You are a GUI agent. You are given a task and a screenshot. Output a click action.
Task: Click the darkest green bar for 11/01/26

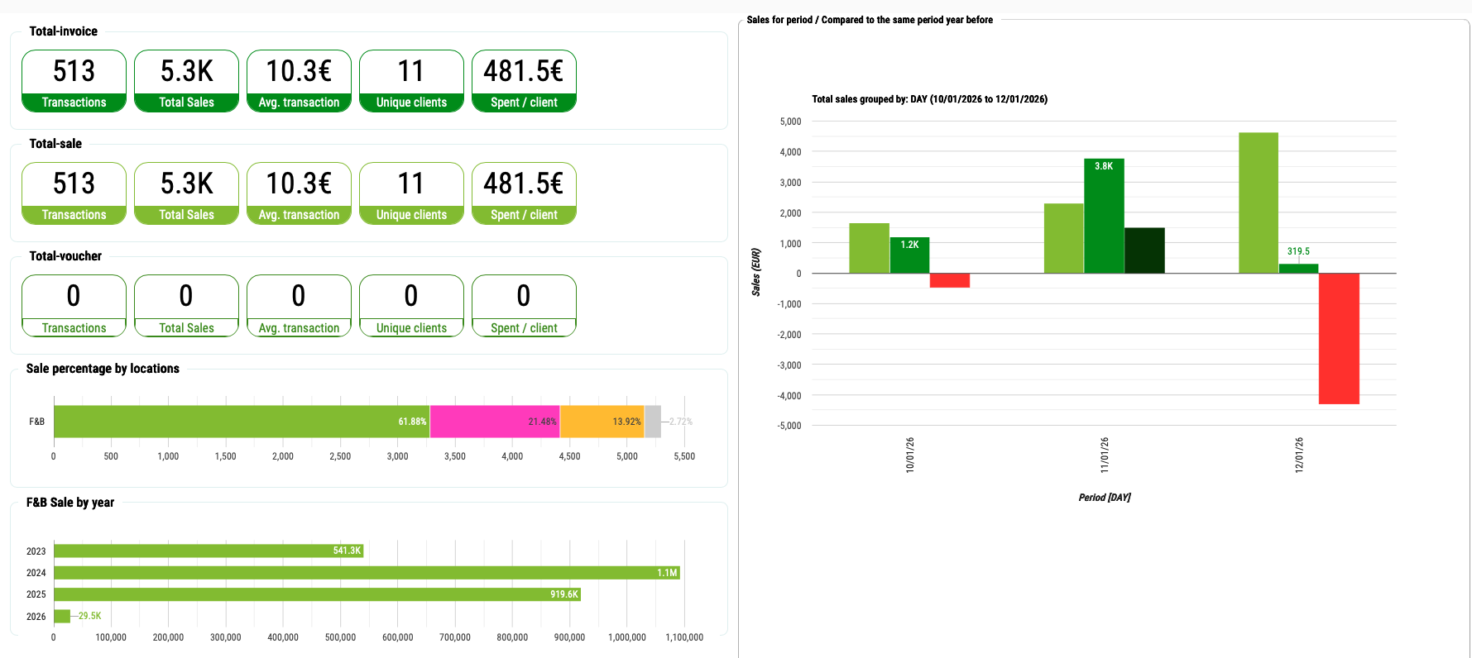1144,250
